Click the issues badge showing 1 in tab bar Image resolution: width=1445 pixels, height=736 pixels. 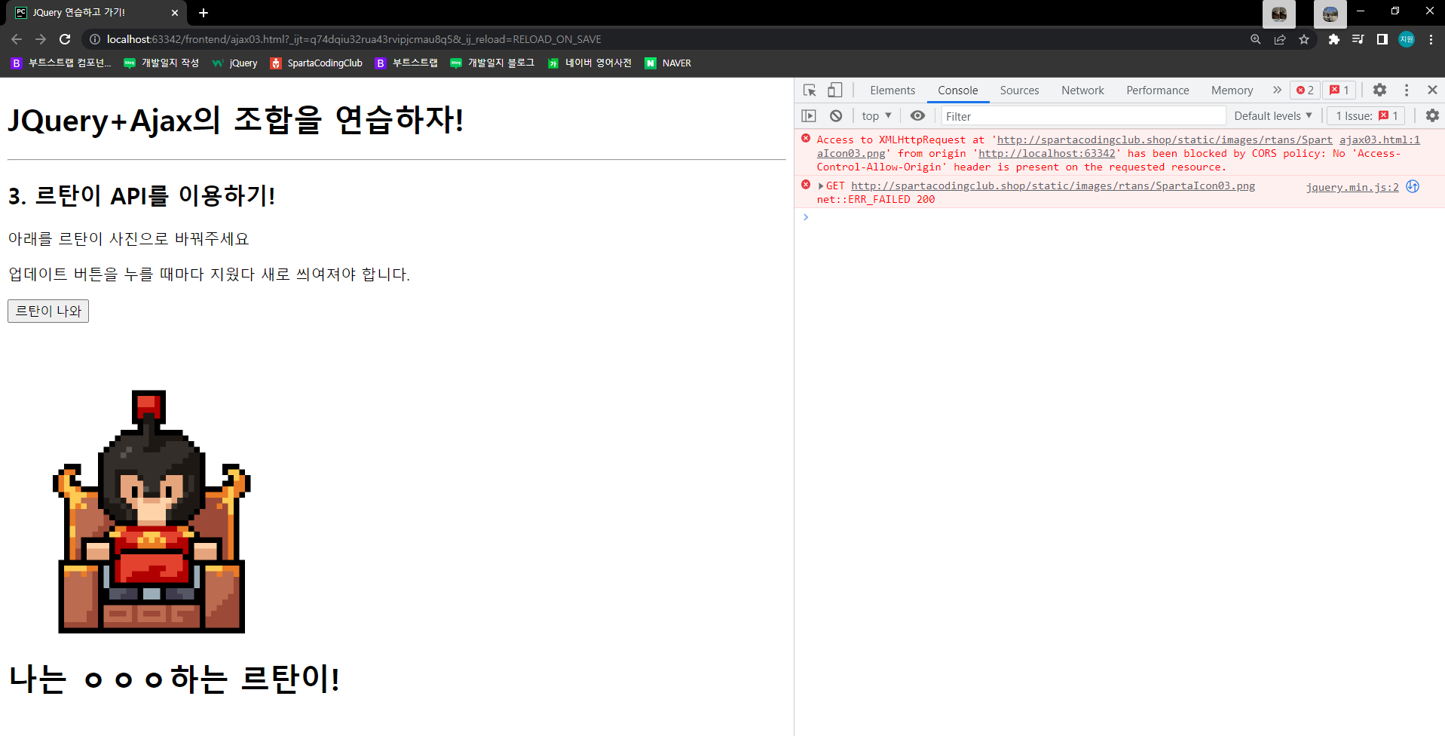(x=1339, y=90)
